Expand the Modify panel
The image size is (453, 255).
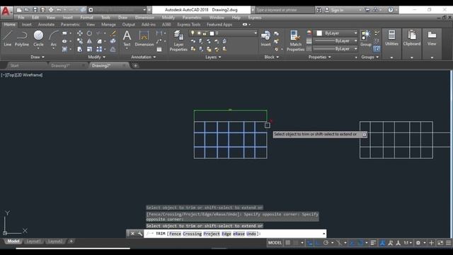[x=97, y=57]
